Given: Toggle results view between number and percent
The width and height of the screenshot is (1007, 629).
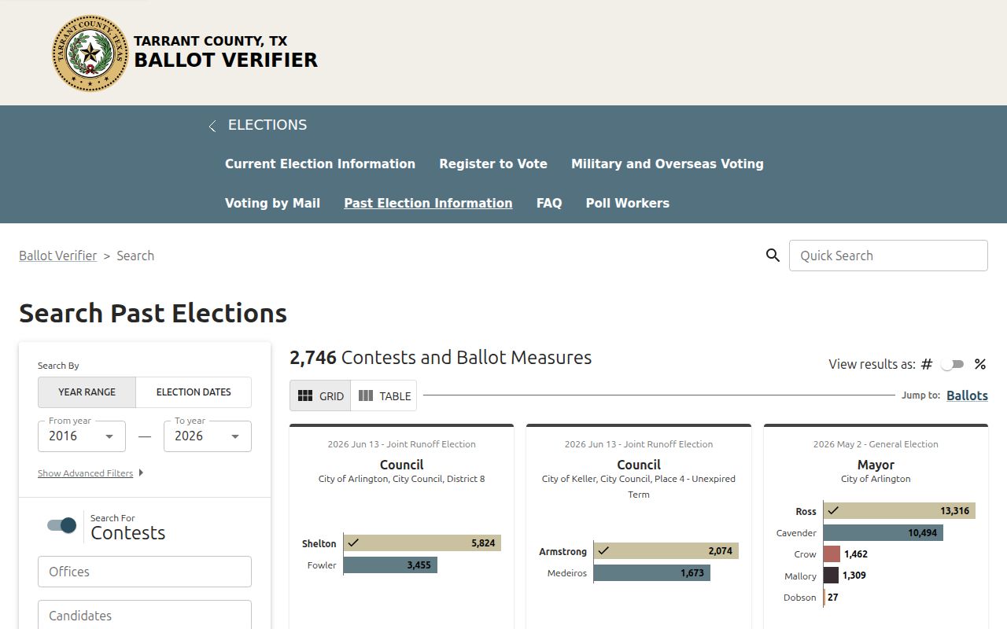Looking at the screenshot, I should 953,364.
